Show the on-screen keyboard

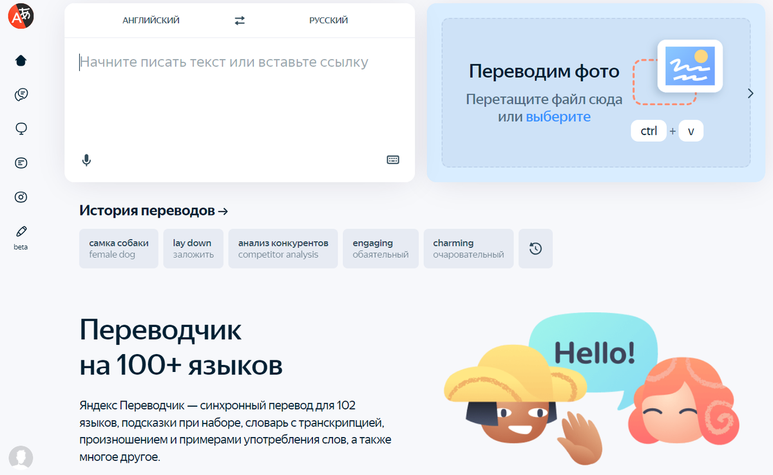(393, 160)
